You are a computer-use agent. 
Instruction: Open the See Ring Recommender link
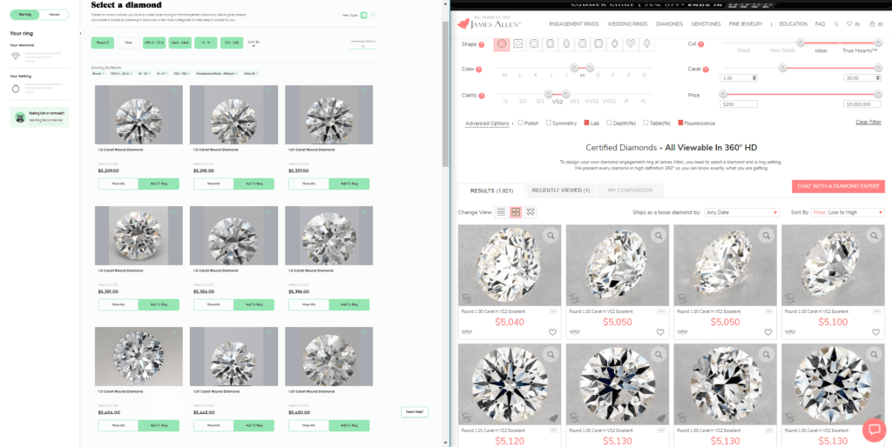pos(46,120)
